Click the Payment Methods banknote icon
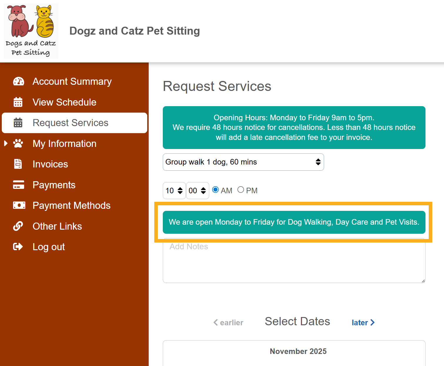The image size is (444, 366). [19, 205]
